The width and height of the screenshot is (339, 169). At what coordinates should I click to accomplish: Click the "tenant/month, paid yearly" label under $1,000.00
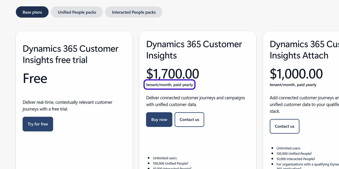coord(293,85)
